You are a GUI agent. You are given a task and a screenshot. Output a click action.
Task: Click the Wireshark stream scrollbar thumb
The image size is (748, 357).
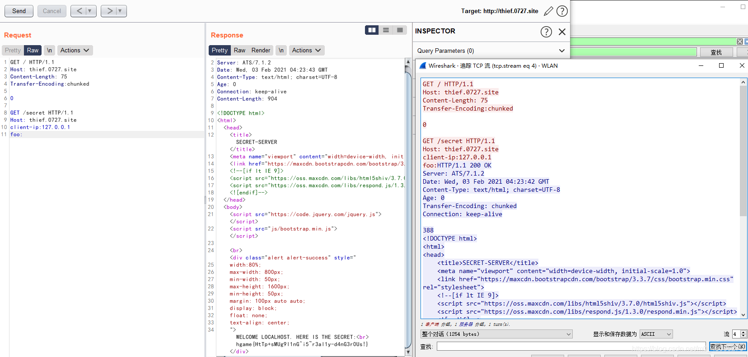pyautogui.click(x=743, y=151)
